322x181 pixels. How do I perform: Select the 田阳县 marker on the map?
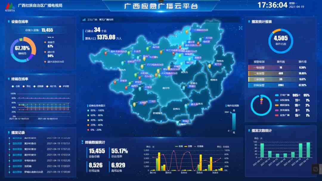coord(136,74)
